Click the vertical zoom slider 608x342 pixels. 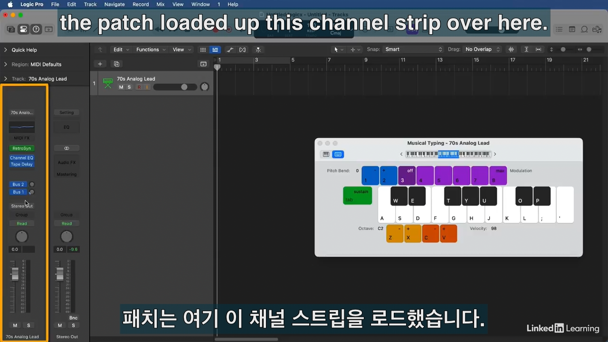(x=564, y=49)
